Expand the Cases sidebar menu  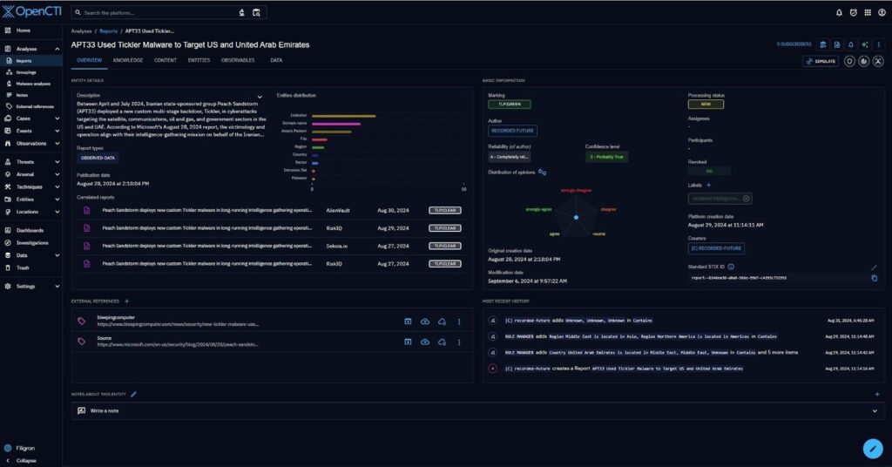57,118
